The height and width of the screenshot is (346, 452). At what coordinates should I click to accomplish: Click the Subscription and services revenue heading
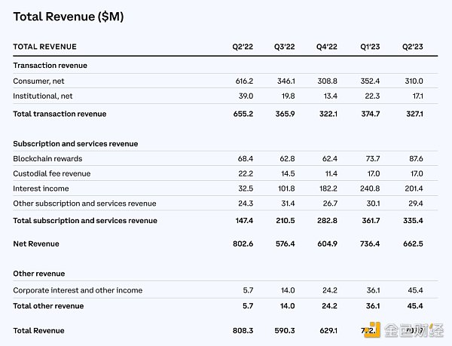[x=75, y=143]
